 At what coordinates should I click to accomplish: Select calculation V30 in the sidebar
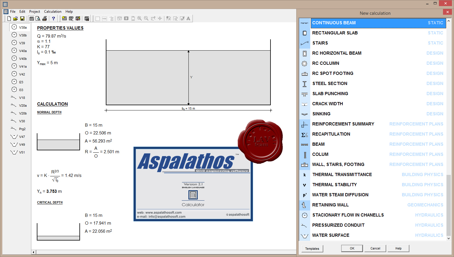[19, 121]
